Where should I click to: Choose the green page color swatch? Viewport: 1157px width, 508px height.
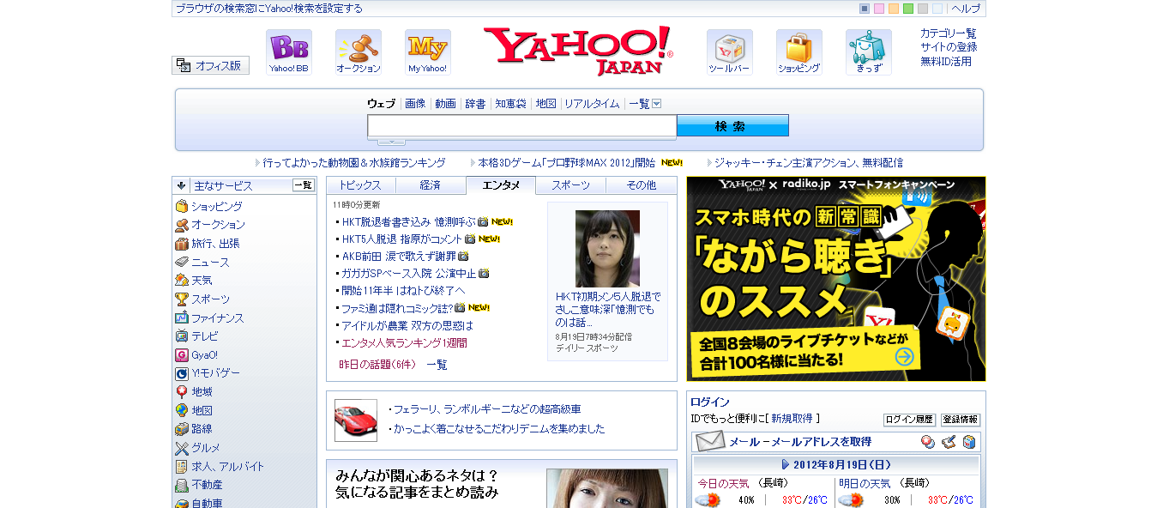coord(908,9)
